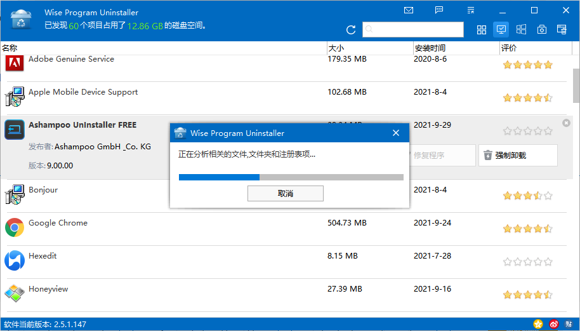Viewport: 580px width, 331px height.
Task: Open the menu list icon in title bar
Action: pyautogui.click(x=471, y=10)
